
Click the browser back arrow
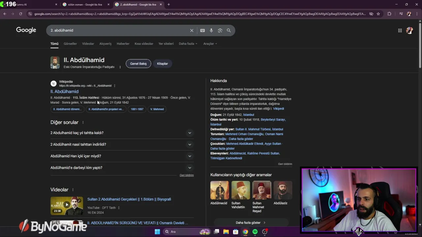(x=5, y=14)
